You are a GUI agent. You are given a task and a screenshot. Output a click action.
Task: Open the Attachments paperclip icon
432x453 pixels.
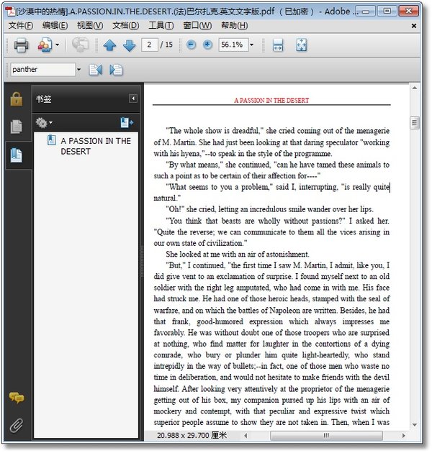17,425
